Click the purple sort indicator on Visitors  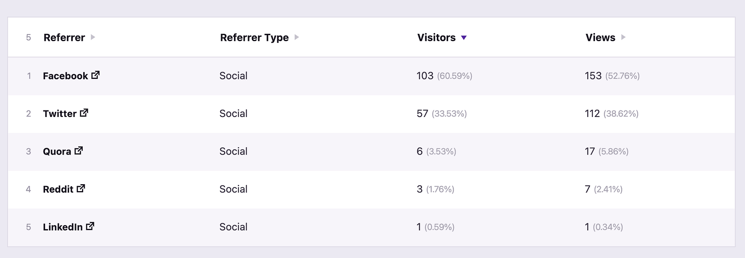(x=464, y=38)
